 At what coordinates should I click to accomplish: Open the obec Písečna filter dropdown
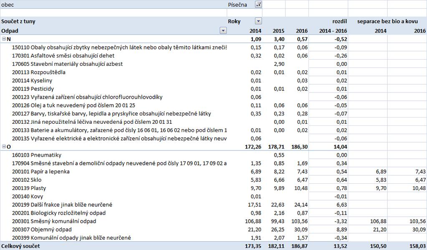(258, 5)
